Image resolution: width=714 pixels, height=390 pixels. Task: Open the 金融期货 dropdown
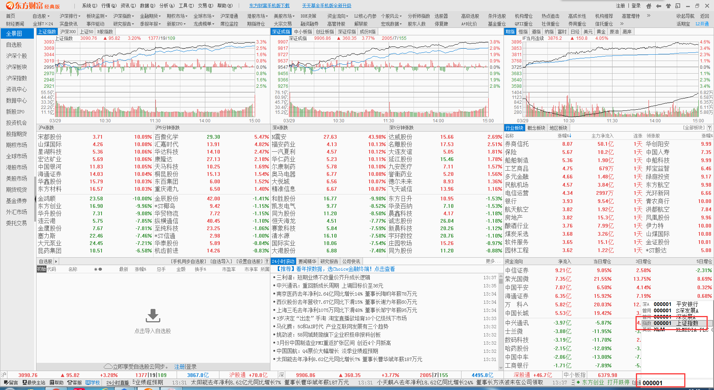pyautogui.click(x=150, y=16)
